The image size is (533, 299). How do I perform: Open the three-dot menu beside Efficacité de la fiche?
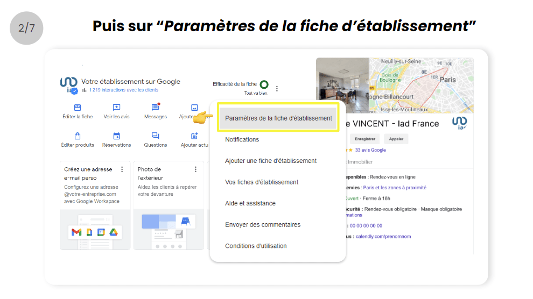tap(277, 89)
